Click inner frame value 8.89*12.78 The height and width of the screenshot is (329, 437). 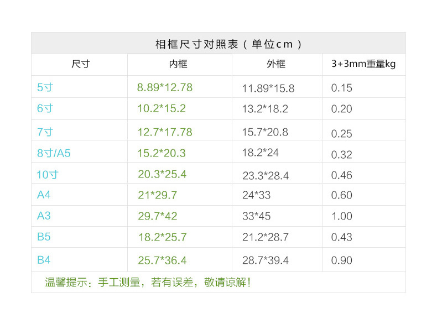pyautogui.click(x=165, y=87)
